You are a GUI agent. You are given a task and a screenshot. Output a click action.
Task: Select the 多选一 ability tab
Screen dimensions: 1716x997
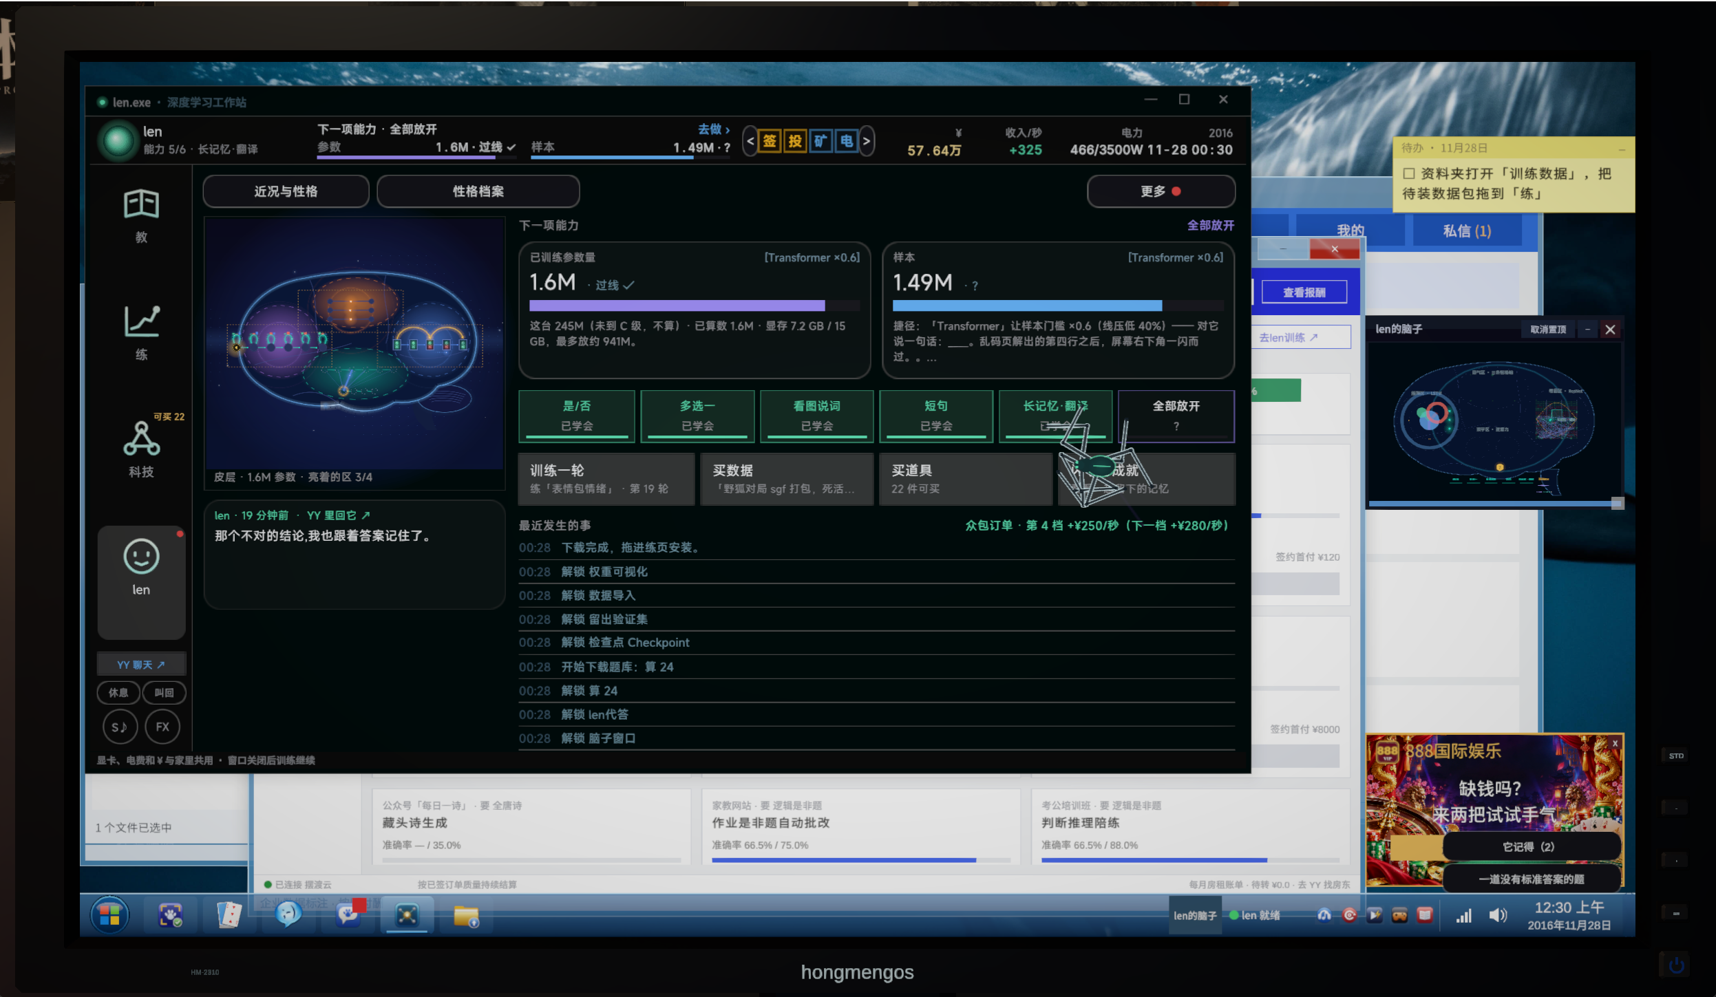697,416
